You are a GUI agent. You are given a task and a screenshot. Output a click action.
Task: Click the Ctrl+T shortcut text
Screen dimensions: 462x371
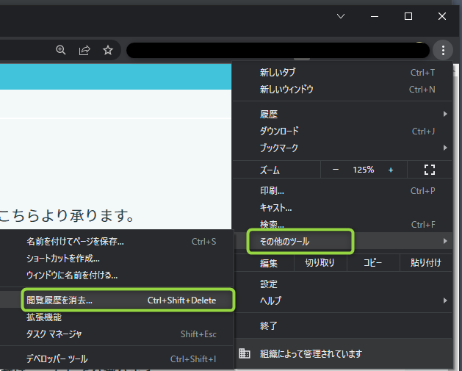coord(422,73)
